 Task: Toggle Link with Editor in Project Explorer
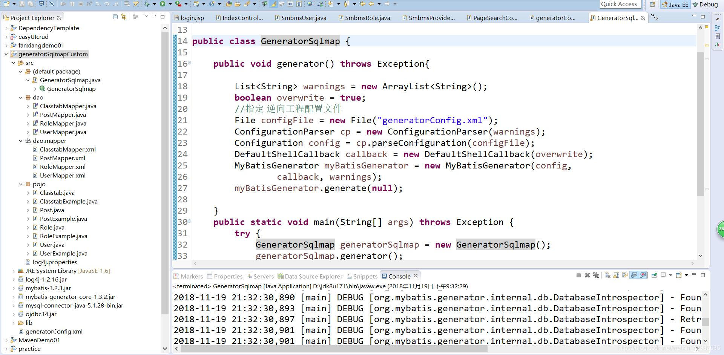123,17
